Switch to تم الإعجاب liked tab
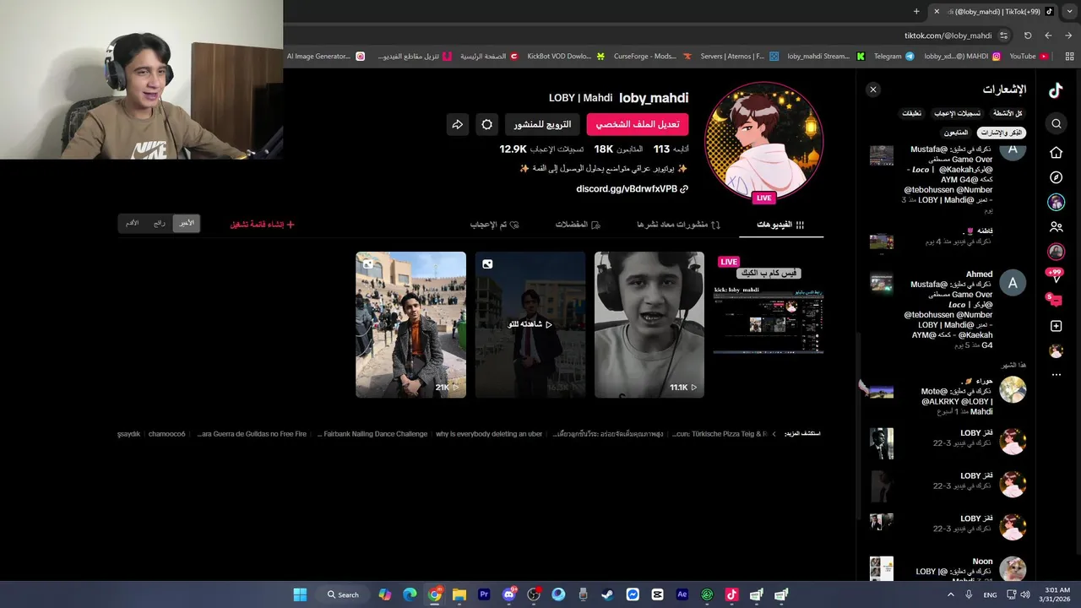1081x608 pixels. point(494,225)
